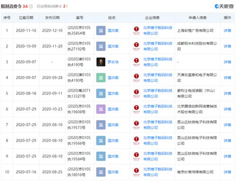The width and height of the screenshot is (237, 184).
Task: Open 北京锤子数码科技 link in 北京腾信创新 row
Action: [x=158, y=109]
